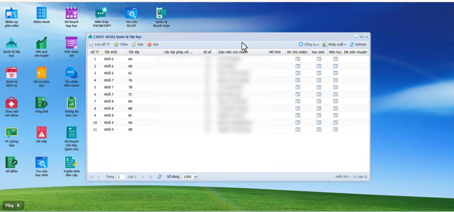This screenshot has width=454, height=212.
Task: Open SMS đ.ký THCS&THPT icon
Action: coord(102,18)
